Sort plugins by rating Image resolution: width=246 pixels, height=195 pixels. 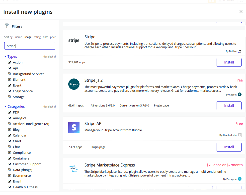coord(37,37)
